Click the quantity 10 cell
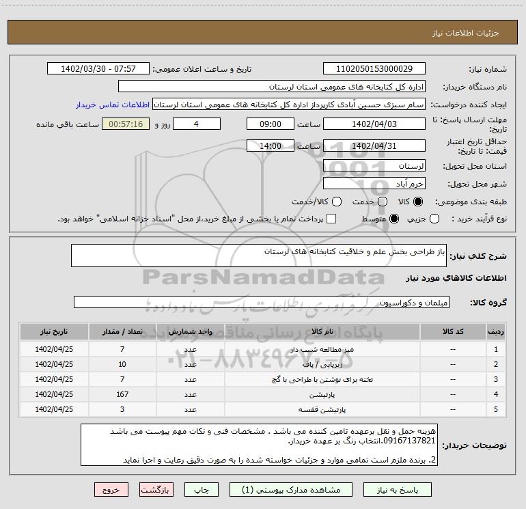Viewport: 526px width, 509px height. click(x=122, y=364)
